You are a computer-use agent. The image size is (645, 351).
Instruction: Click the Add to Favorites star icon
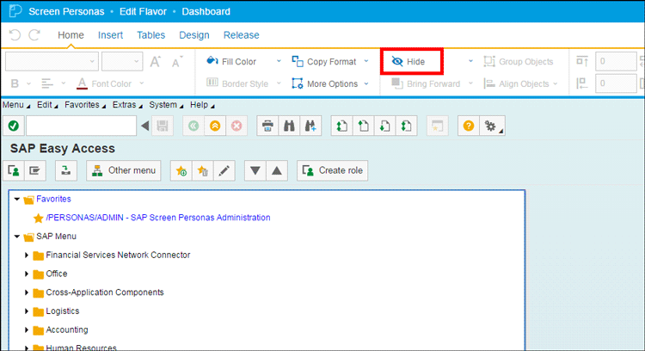pos(181,170)
